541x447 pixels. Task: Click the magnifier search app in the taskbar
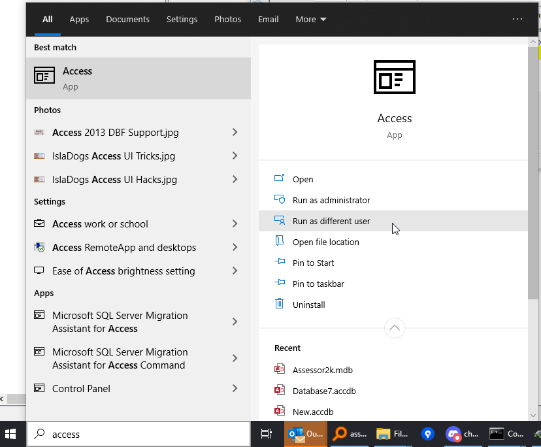coord(349,434)
